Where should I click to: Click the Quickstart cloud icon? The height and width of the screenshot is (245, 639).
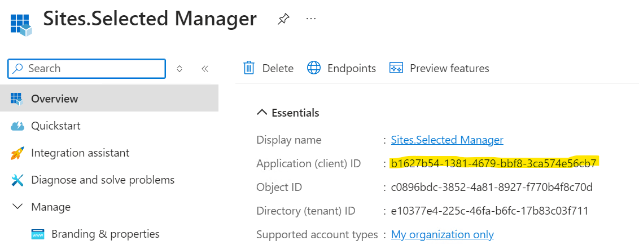point(17,126)
